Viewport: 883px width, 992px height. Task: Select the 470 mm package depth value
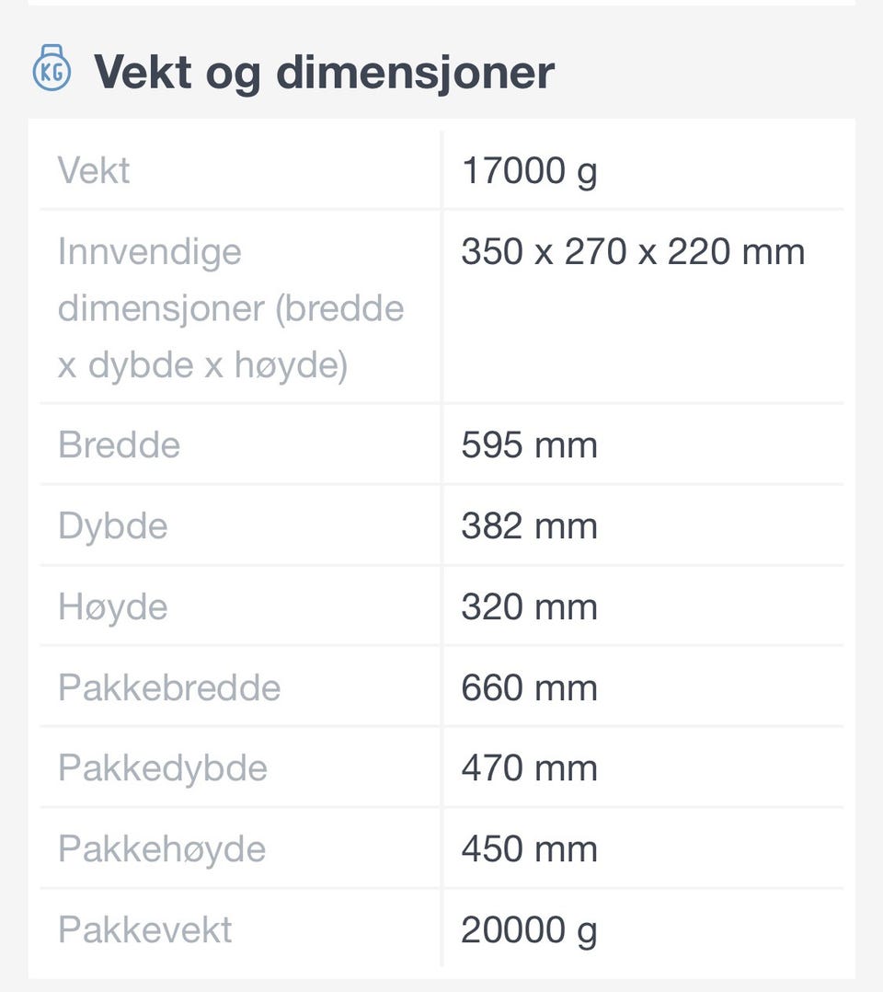[x=529, y=768]
